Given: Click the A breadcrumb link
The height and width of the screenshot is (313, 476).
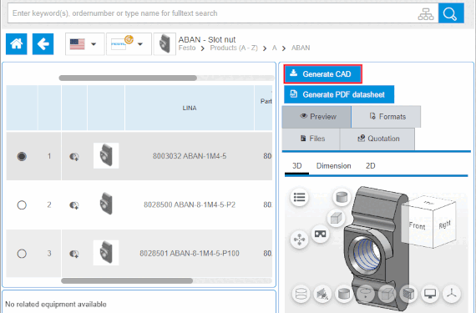Looking at the screenshot, I should [x=275, y=48].
